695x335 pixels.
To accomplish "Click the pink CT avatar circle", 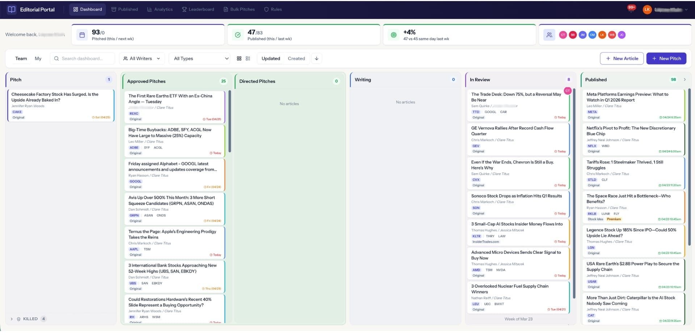I will [563, 35].
